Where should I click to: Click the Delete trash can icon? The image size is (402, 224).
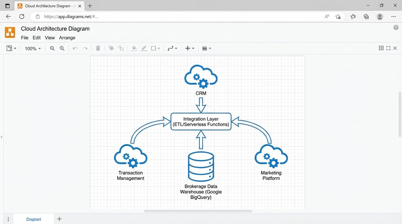pos(98,48)
